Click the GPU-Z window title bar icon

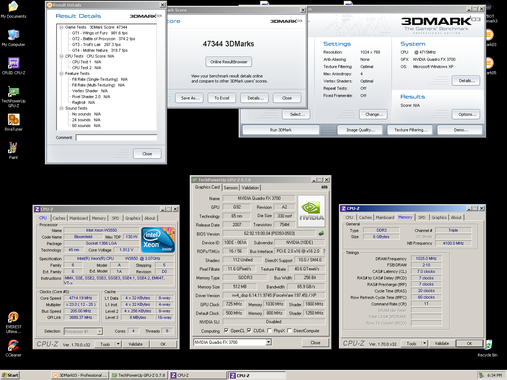(195, 180)
